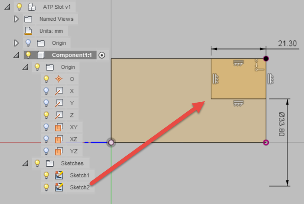Select the Sketch1 label
Viewport: 304px width, 204px height.
click(79, 175)
